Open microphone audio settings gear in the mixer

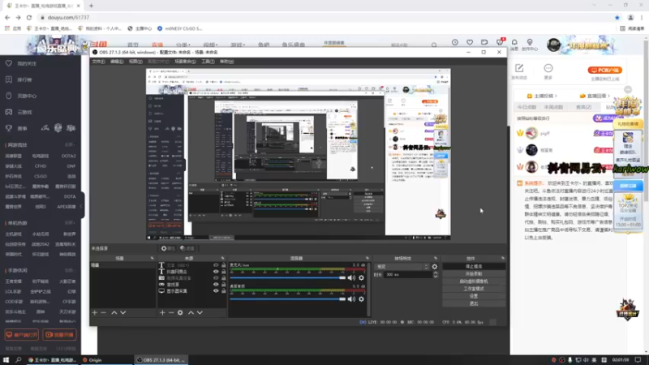tap(361, 277)
